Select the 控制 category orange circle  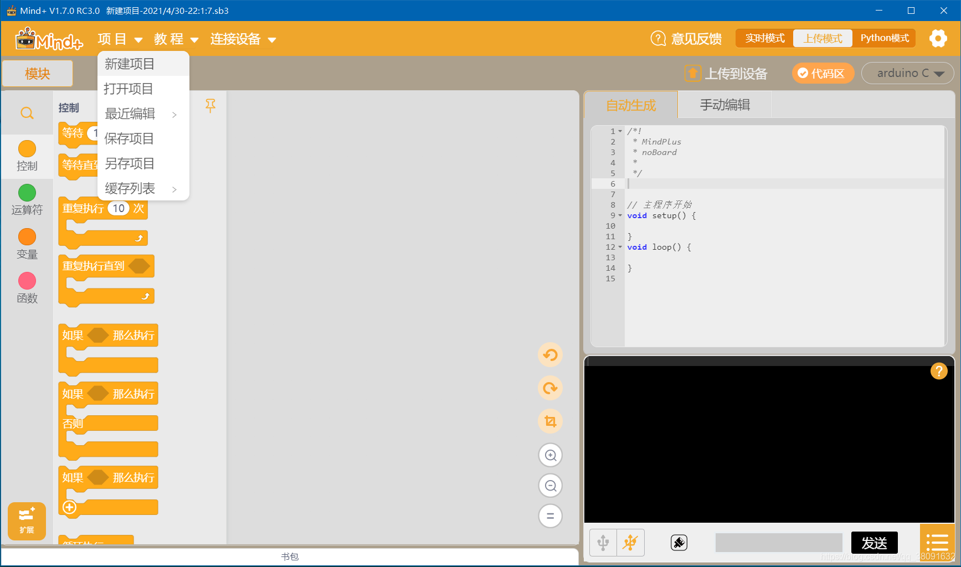click(27, 148)
